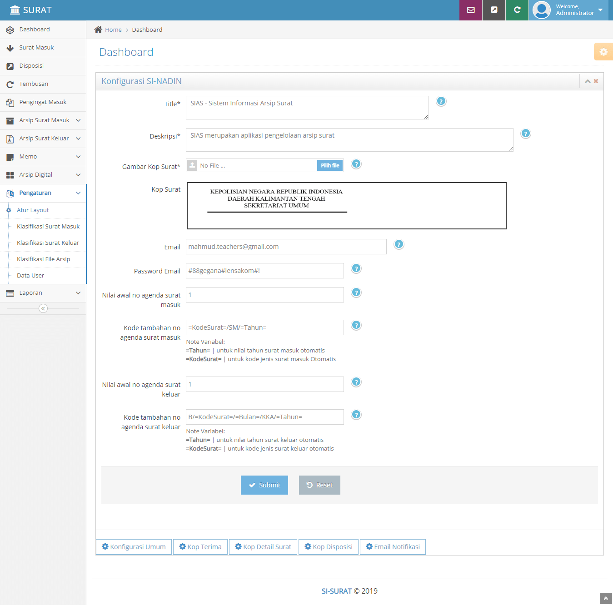Select Data User submenu item

tap(43, 276)
